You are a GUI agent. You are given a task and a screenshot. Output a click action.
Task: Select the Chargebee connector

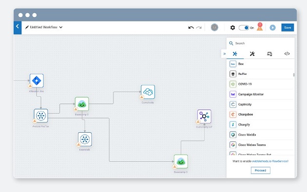pyautogui.click(x=260, y=114)
